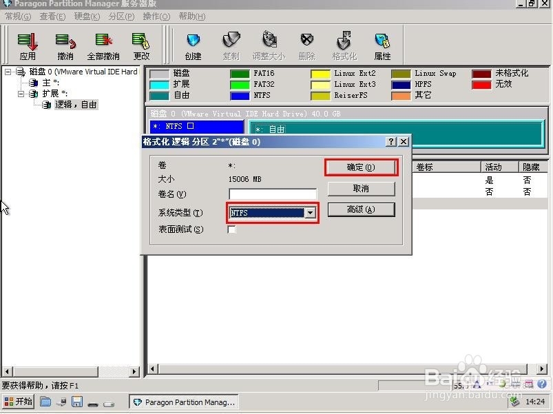Screen dimensions: 553x414
Task: Click the Format (格式化) toolbar icon
Action: (344, 46)
